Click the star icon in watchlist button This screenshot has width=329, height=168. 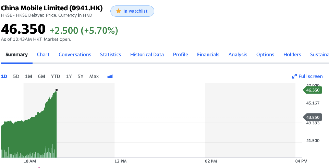(119, 11)
